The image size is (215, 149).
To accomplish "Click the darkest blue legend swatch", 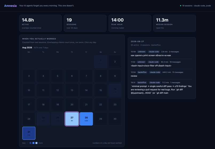I will (x=30, y=143).
